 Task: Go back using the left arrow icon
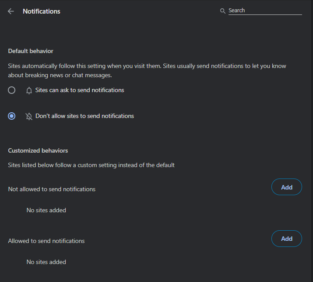pyautogui.click(x=11, y=11)
